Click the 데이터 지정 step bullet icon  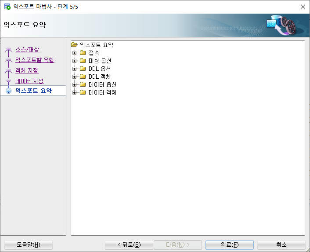pos(8,80)
